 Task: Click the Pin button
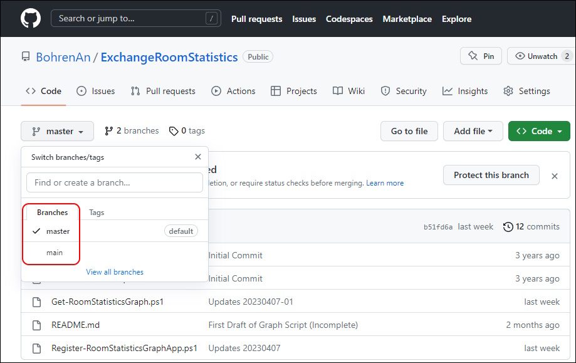click(x=481, y=56)
